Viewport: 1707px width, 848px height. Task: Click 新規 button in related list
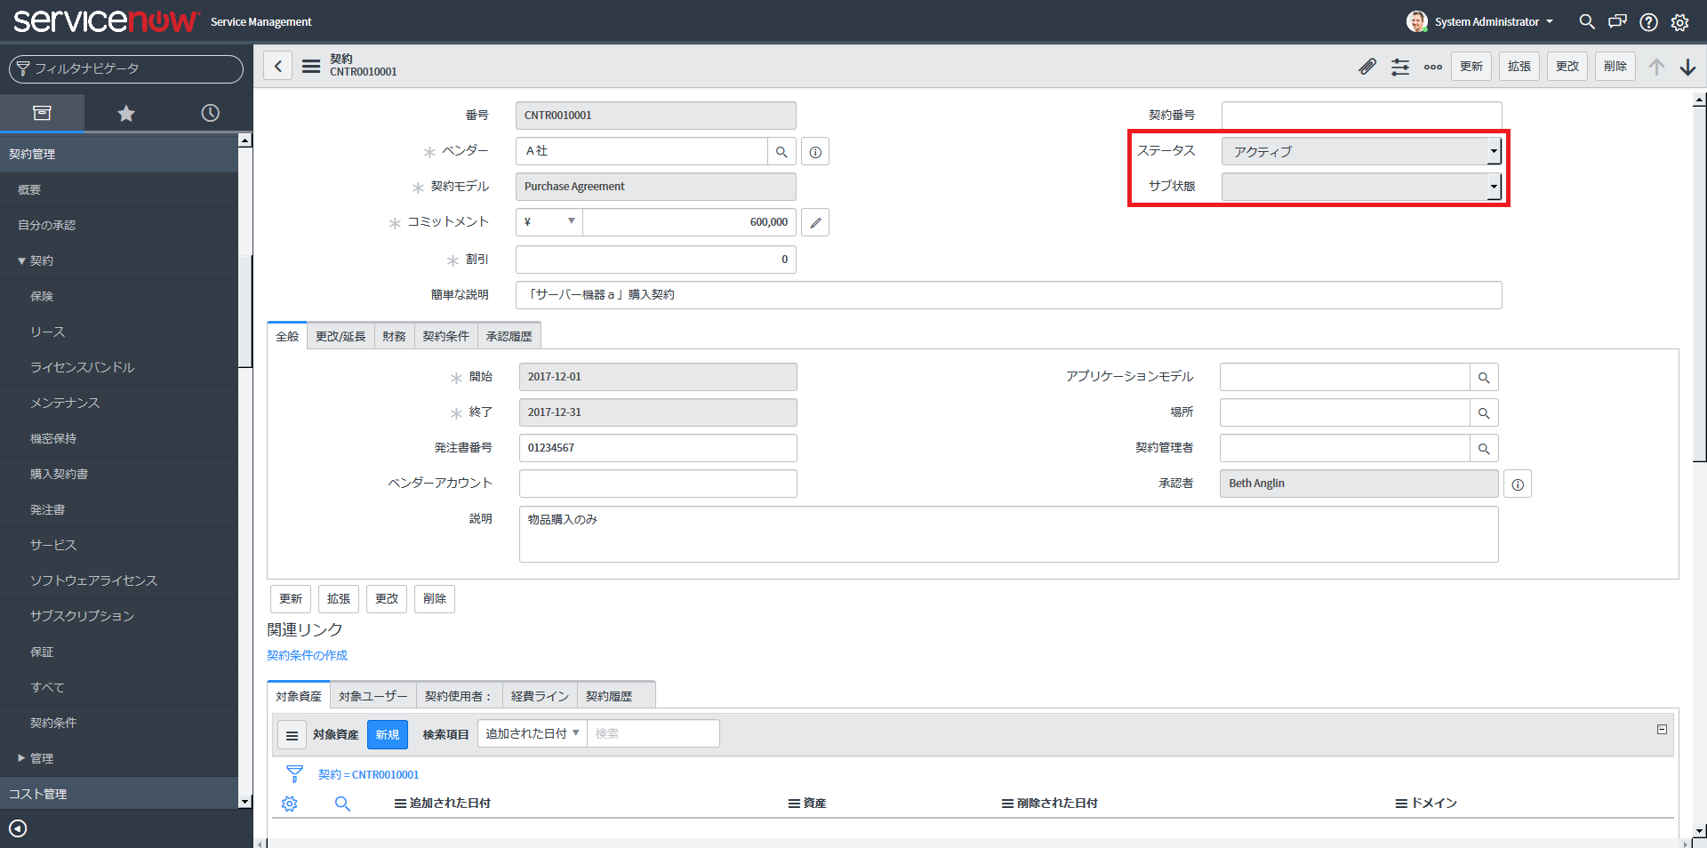coord(387,735)
